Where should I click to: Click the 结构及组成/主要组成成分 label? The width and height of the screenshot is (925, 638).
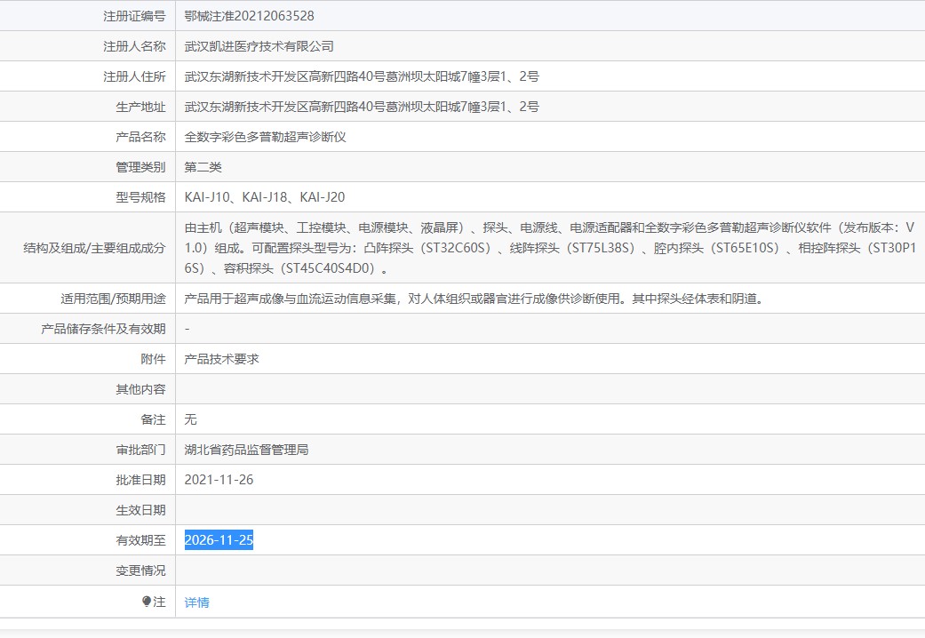coord(94,248)
